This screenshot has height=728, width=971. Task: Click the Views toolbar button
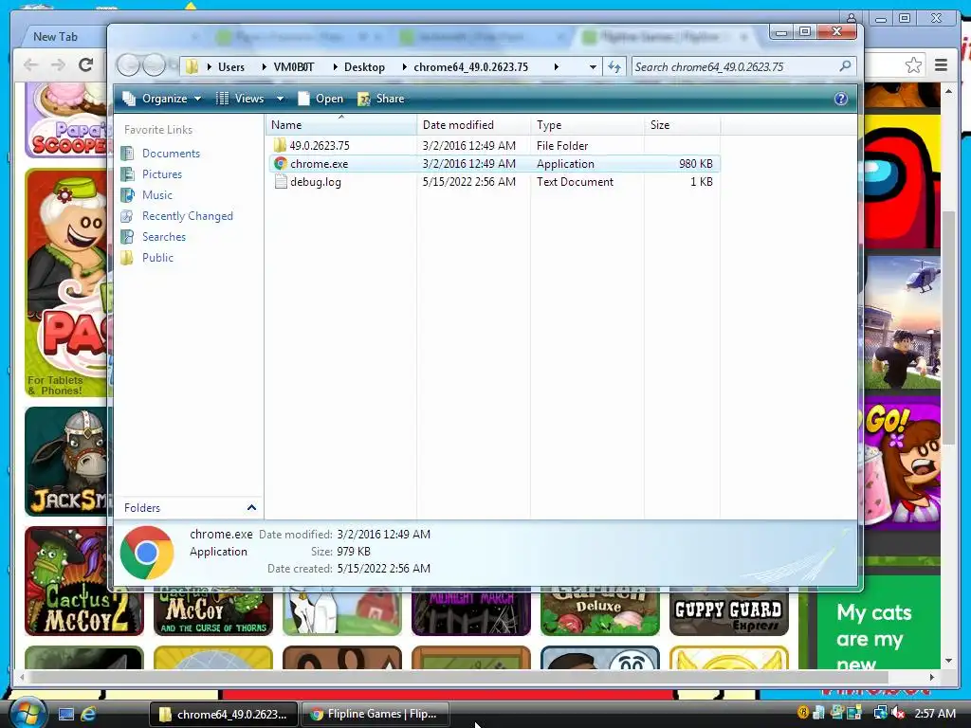240,99
